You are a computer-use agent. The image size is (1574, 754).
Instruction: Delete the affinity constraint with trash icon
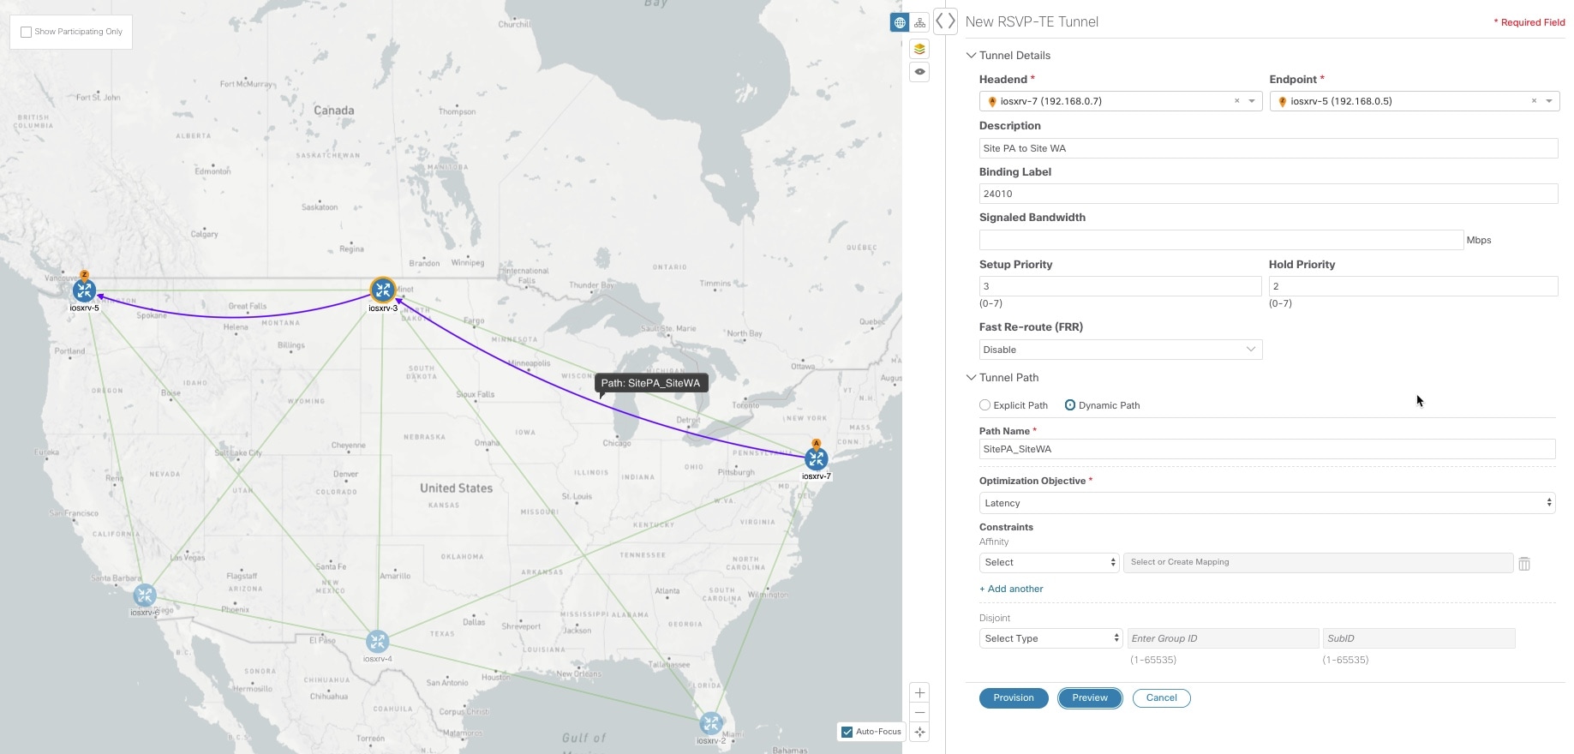[x=1524, y=563]
